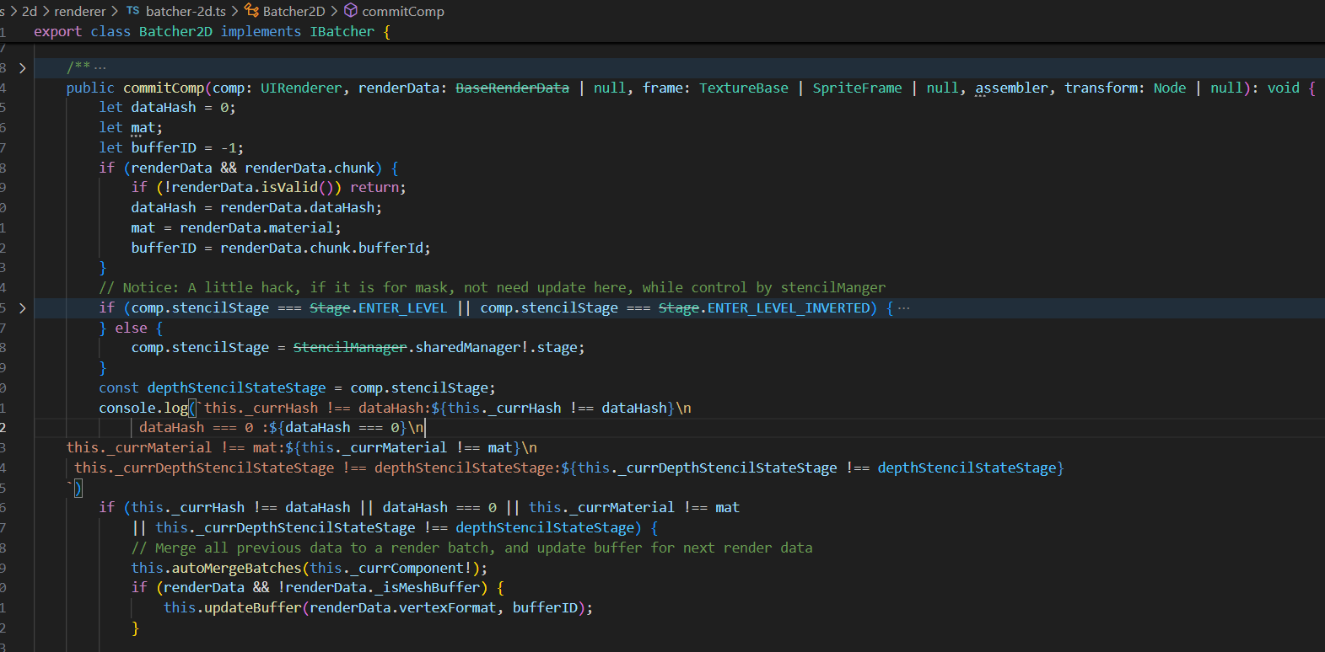Click the !renderData._isMeshBuffer condition
Image resolution: width=1325 pixels, height=652 pixels.
pos(379,588)
